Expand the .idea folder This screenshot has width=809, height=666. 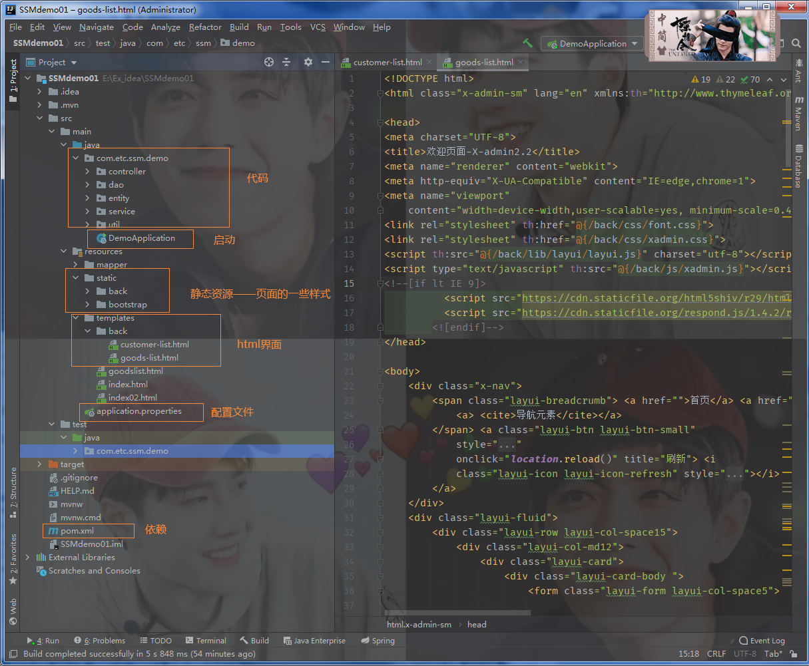point(39,92)
